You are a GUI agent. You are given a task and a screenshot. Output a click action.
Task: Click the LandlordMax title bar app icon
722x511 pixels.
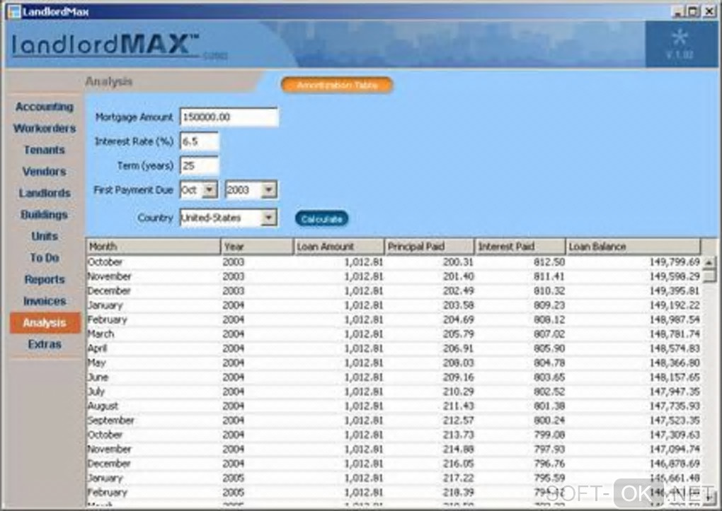click(14, 11)
